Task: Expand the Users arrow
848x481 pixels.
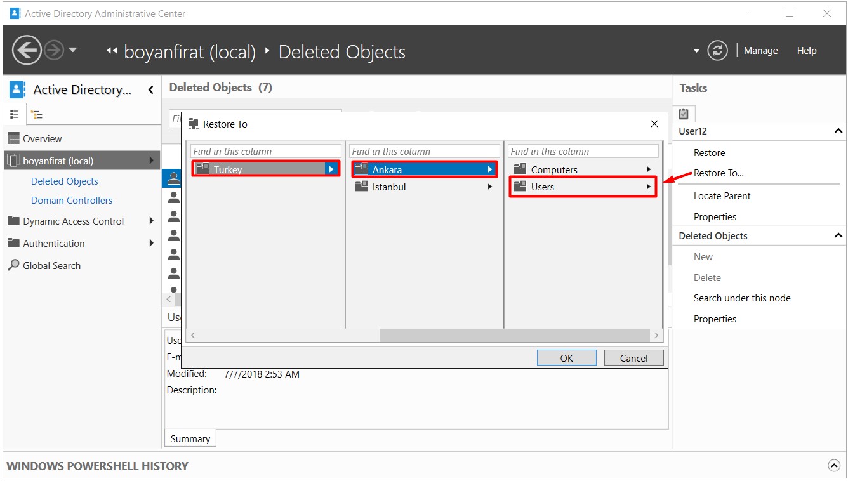Action: 649,187
